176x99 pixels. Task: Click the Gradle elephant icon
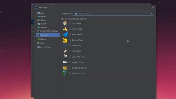click(x=38, y=20)
